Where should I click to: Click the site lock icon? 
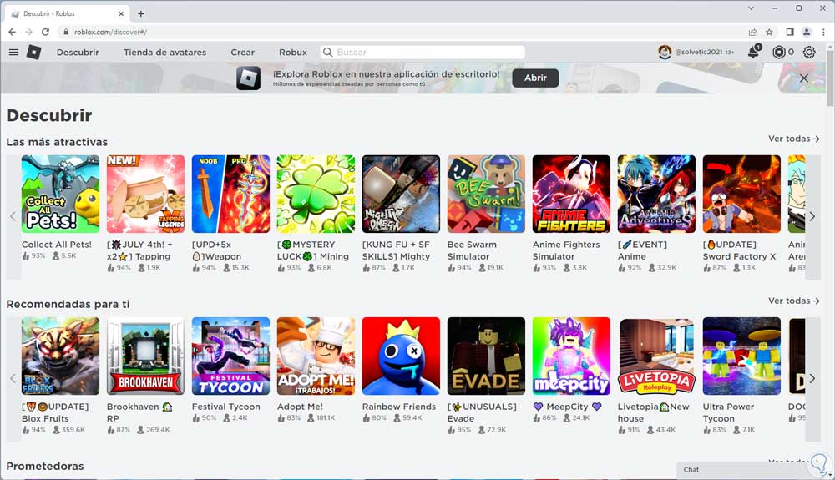[66, 32]
